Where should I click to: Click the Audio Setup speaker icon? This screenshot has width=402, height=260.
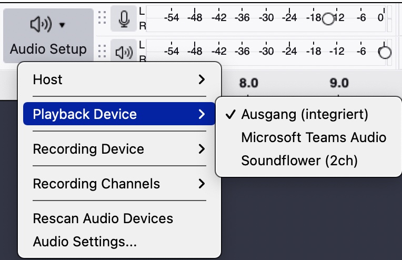pyautogui.click(x=41, y=24)
